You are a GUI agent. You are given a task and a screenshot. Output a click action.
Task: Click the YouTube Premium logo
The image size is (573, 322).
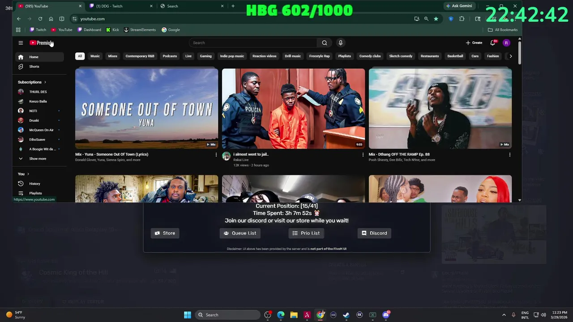(x=41, y=43)
